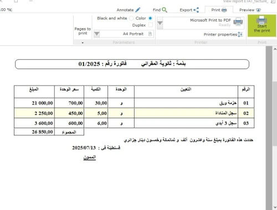Click the quantity 6,00
This screenshot has height=210, width=277.
click(102, 123)
